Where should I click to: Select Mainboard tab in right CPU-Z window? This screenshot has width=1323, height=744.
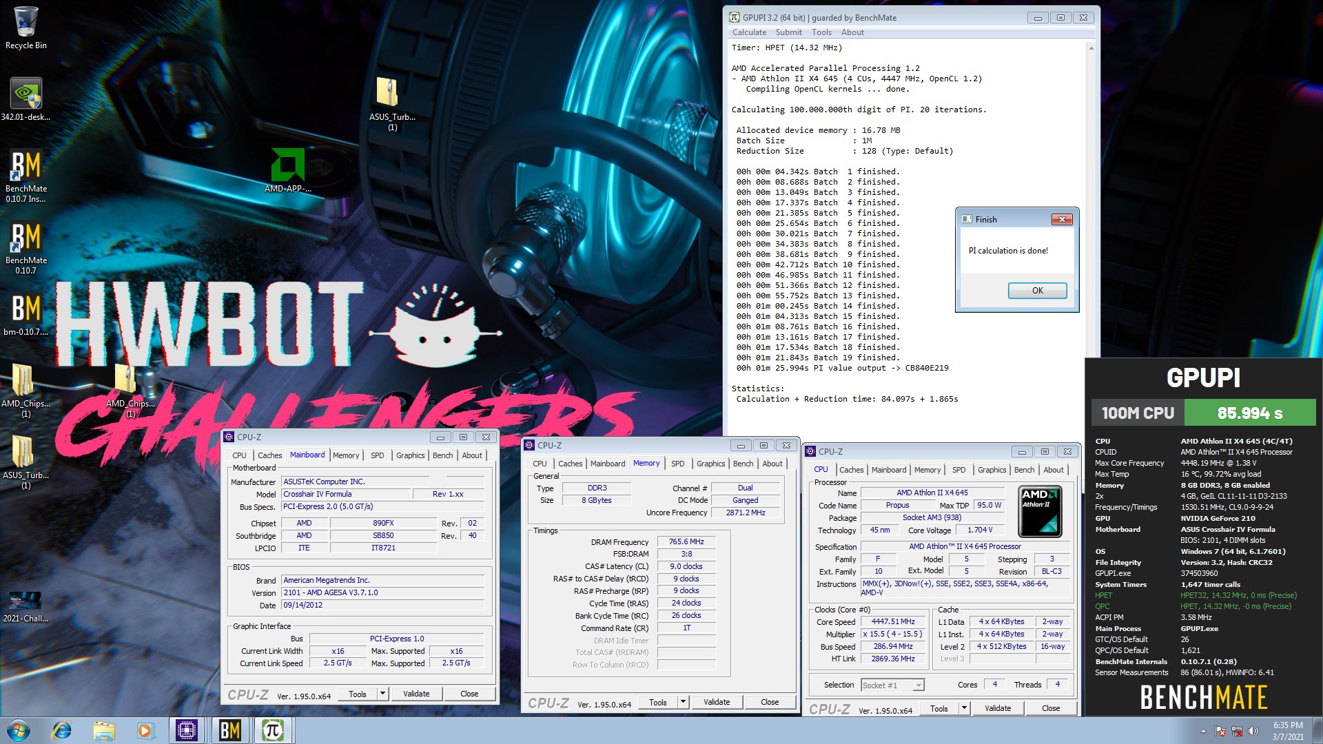tap(888, 470)
